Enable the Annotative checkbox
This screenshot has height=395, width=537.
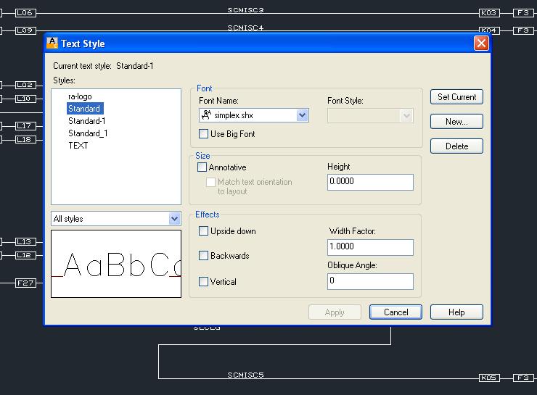(202, 167)
